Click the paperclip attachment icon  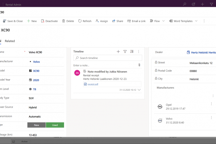139,65
